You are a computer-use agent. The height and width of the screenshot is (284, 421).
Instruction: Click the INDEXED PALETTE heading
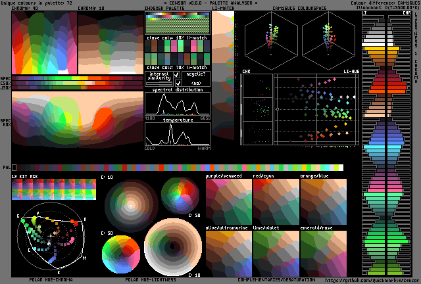point(164,8)
